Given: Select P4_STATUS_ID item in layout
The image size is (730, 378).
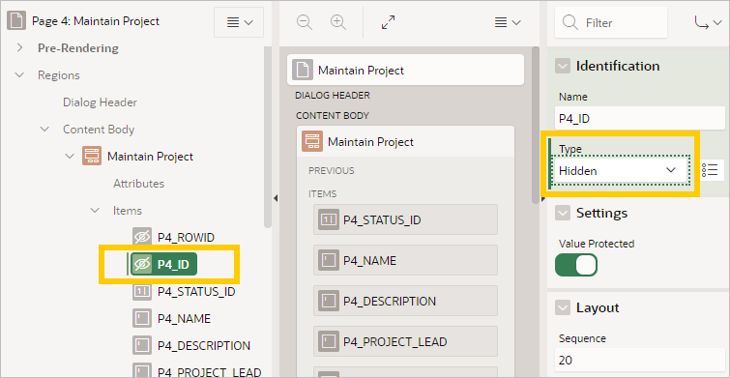Looking at the screenshot, I should point(405,219).
